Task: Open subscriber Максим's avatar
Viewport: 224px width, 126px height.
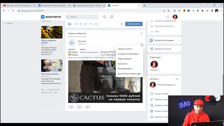Action: click(154, 64)
